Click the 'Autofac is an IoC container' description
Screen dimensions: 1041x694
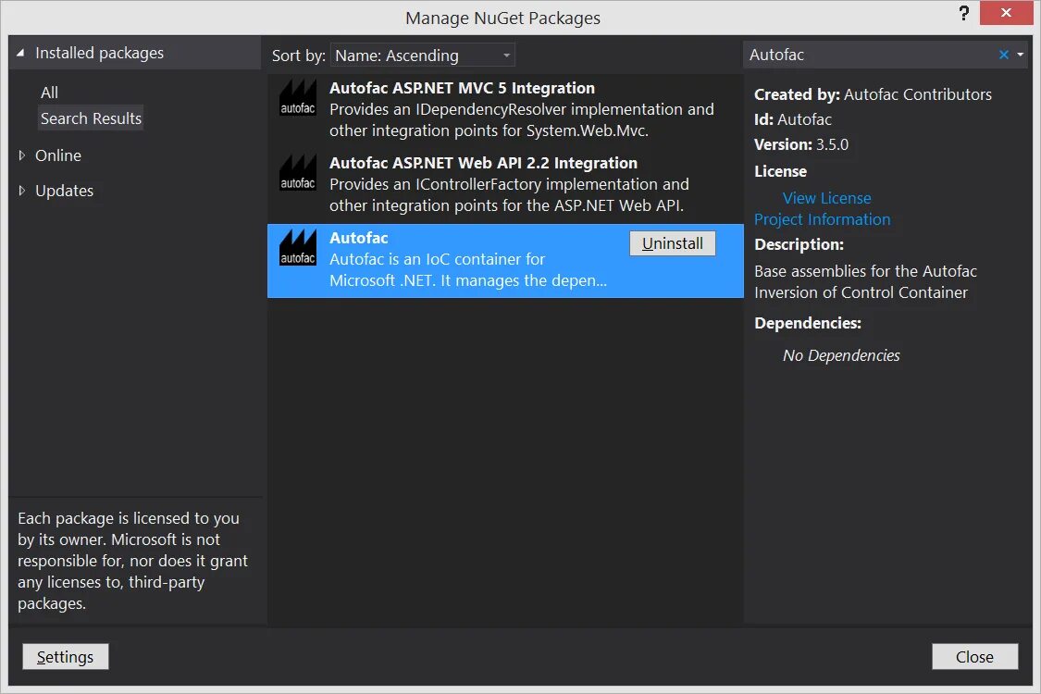pos(468,269)
